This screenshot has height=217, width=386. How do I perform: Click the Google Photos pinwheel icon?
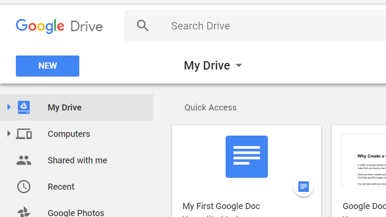[x=24, y=212]
